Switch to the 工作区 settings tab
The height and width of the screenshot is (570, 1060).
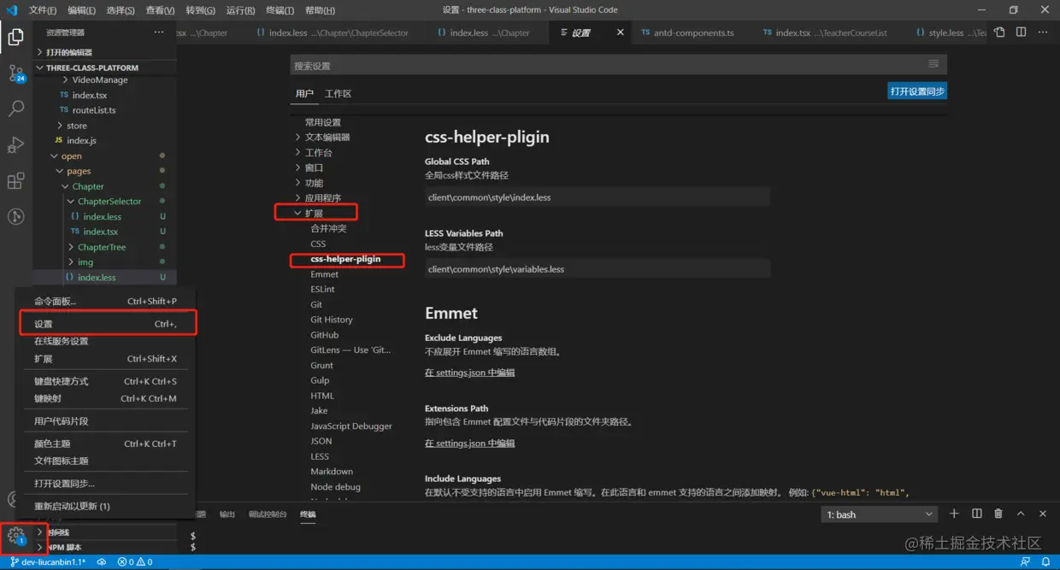coord(339,94)
